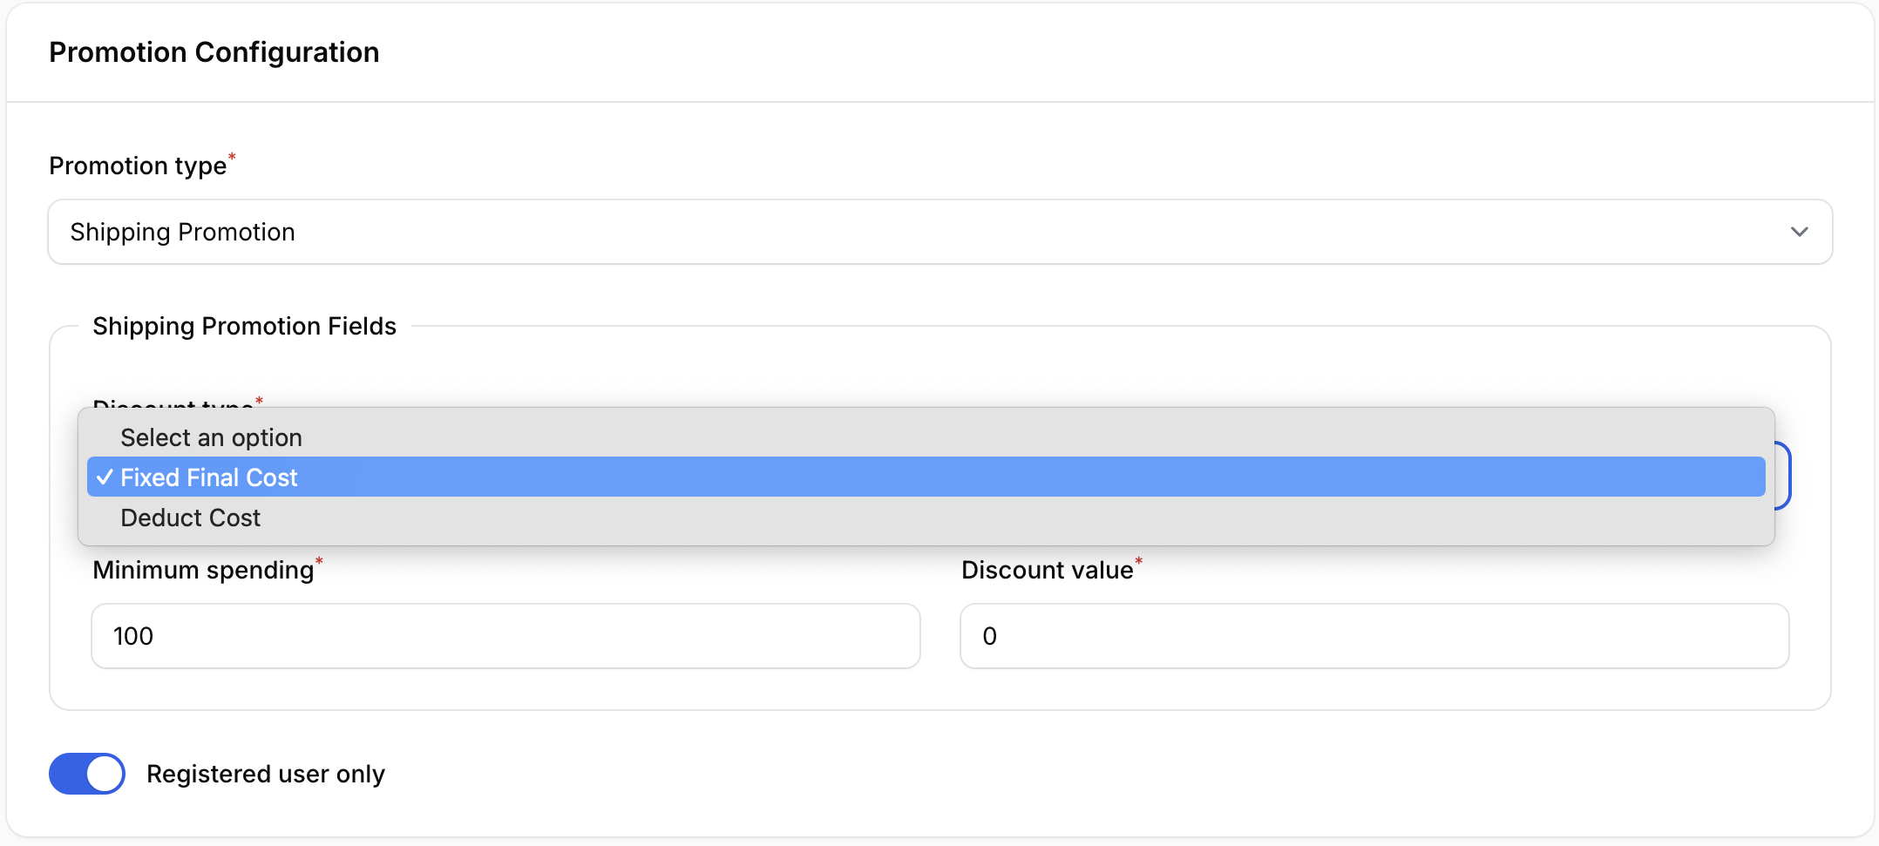The image size is (1879, 846).
Task: Toggle the Registered user only switch
Action: (87, 774)
